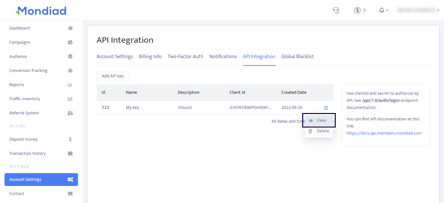The image size is (444, 203).
Task: Select View from the context menu
Action: pos(319,120)
